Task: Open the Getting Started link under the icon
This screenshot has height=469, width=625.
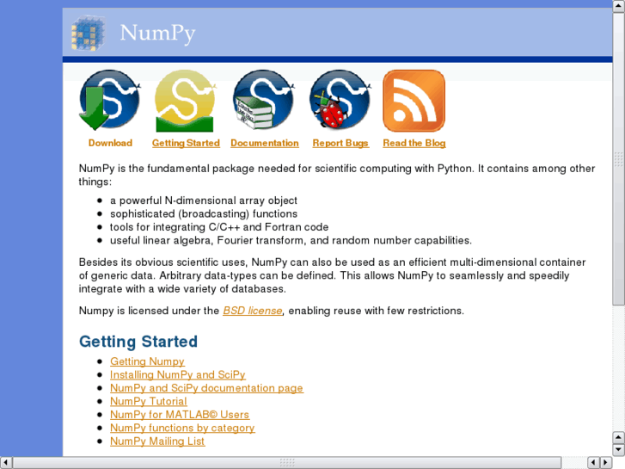Action: 186,143
